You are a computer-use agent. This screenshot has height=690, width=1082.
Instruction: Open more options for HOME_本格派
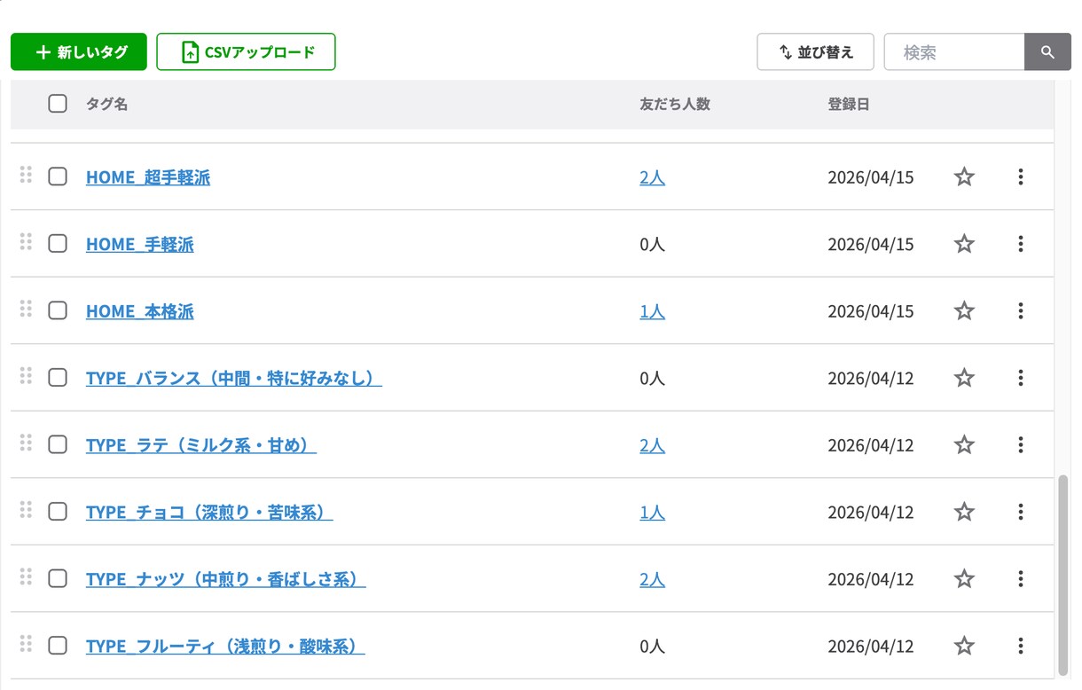click(x=1021, y=310)
